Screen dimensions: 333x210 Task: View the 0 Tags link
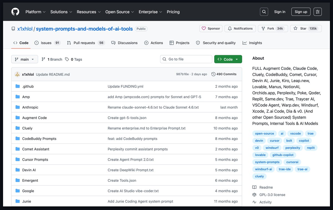(x=74, y=59)
